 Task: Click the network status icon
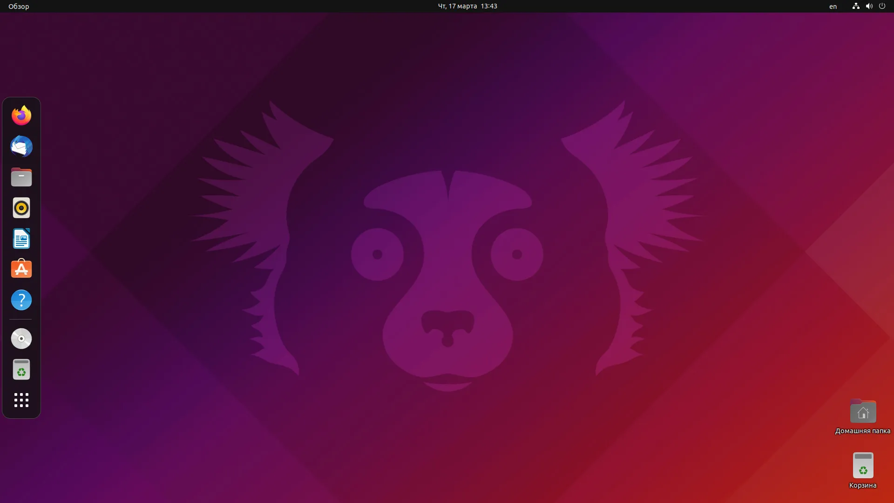(856, 6)
